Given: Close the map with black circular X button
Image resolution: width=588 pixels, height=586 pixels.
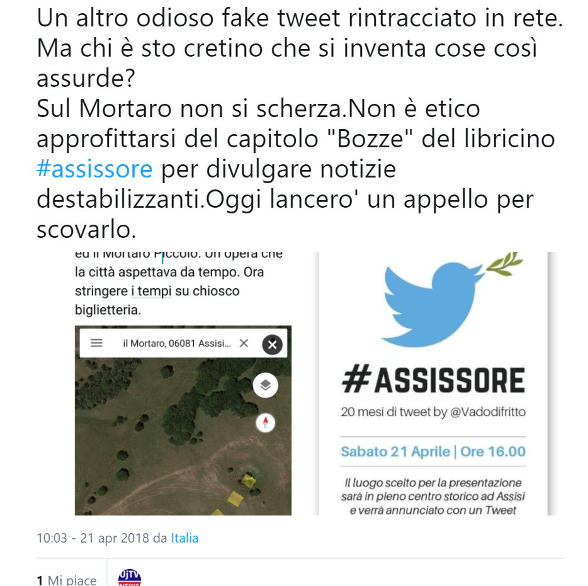Looking at the screenshot, I should tap(272, 344).
